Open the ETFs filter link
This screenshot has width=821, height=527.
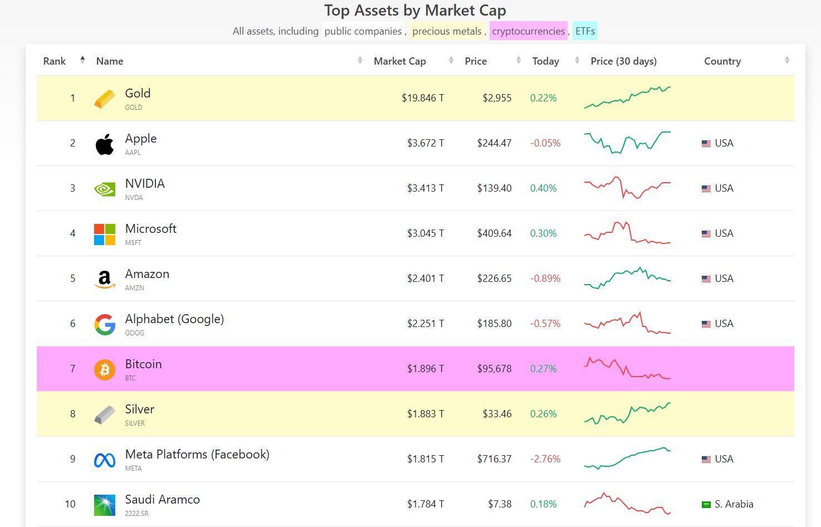(x=585, y=31)
